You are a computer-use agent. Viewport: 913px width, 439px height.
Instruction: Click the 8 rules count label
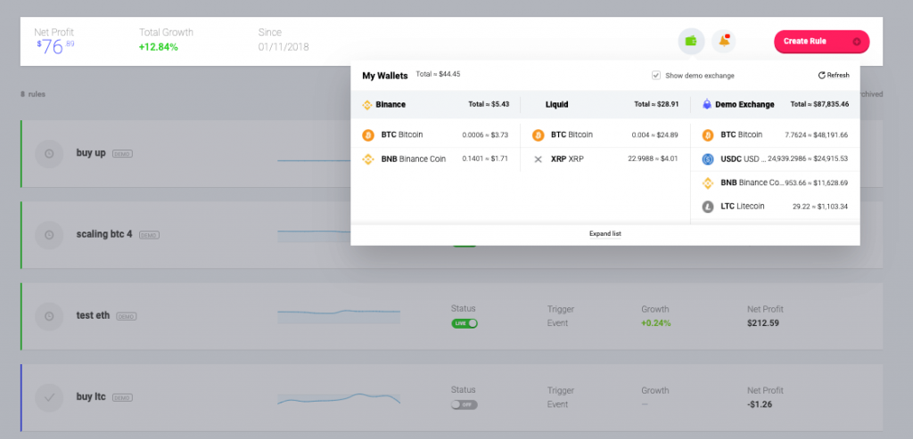[33, 94]
